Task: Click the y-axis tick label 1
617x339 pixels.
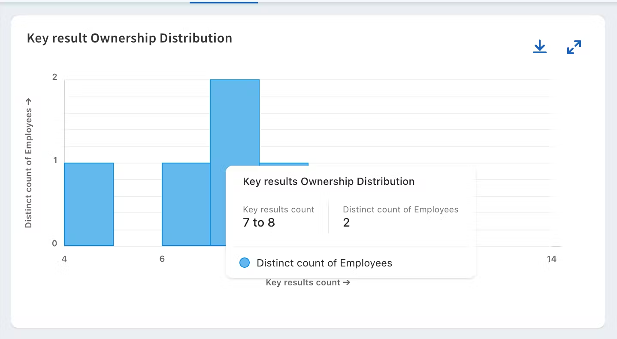Action: 54,160
